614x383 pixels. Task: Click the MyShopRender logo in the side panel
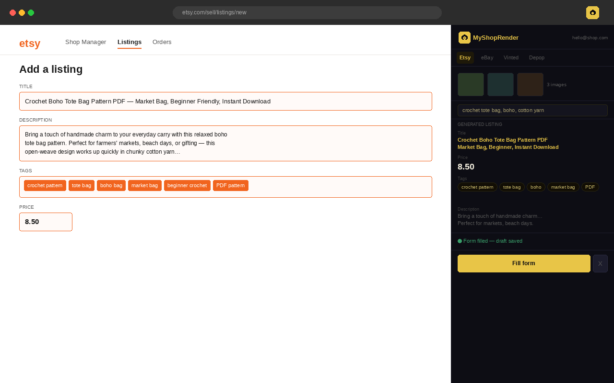coord(464,37)
